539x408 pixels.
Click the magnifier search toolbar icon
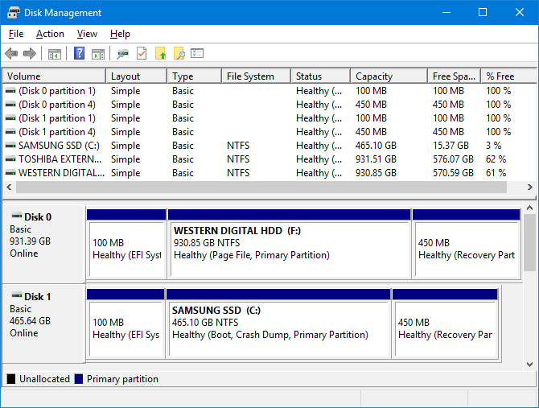pos(179,54)
